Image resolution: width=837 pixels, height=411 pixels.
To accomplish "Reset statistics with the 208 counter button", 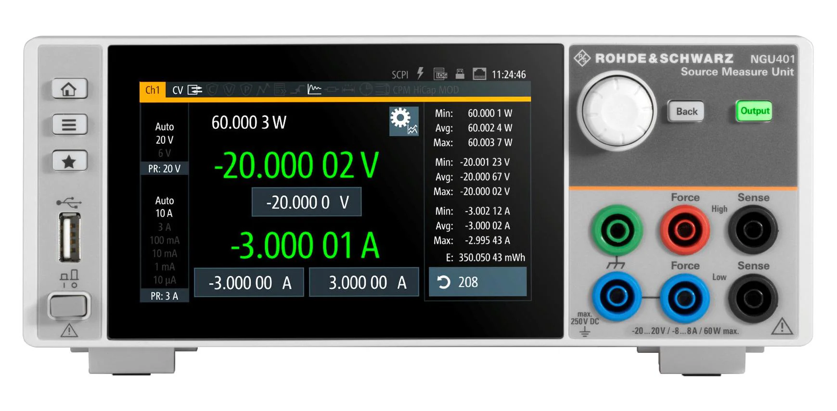I will (x=477, y=282).
